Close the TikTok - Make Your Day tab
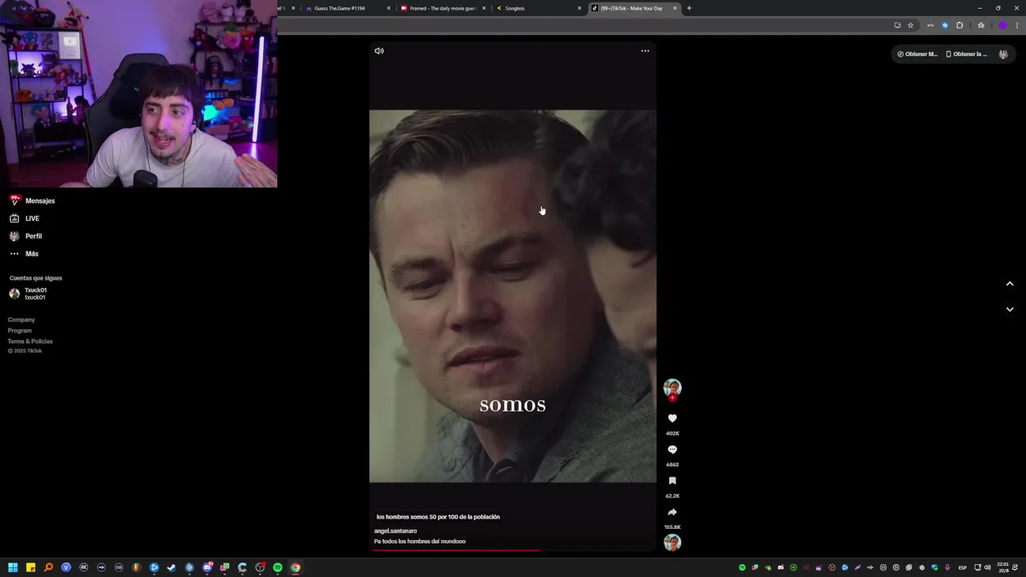The image size is (1026, 577). [675, 8]
